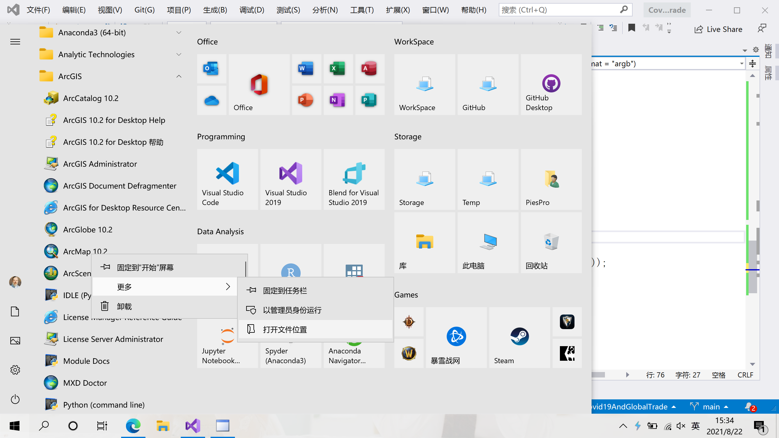Open File Explorer from the taskbar
The height and width of the screenshot is (438, 779).
pos(163,426)
